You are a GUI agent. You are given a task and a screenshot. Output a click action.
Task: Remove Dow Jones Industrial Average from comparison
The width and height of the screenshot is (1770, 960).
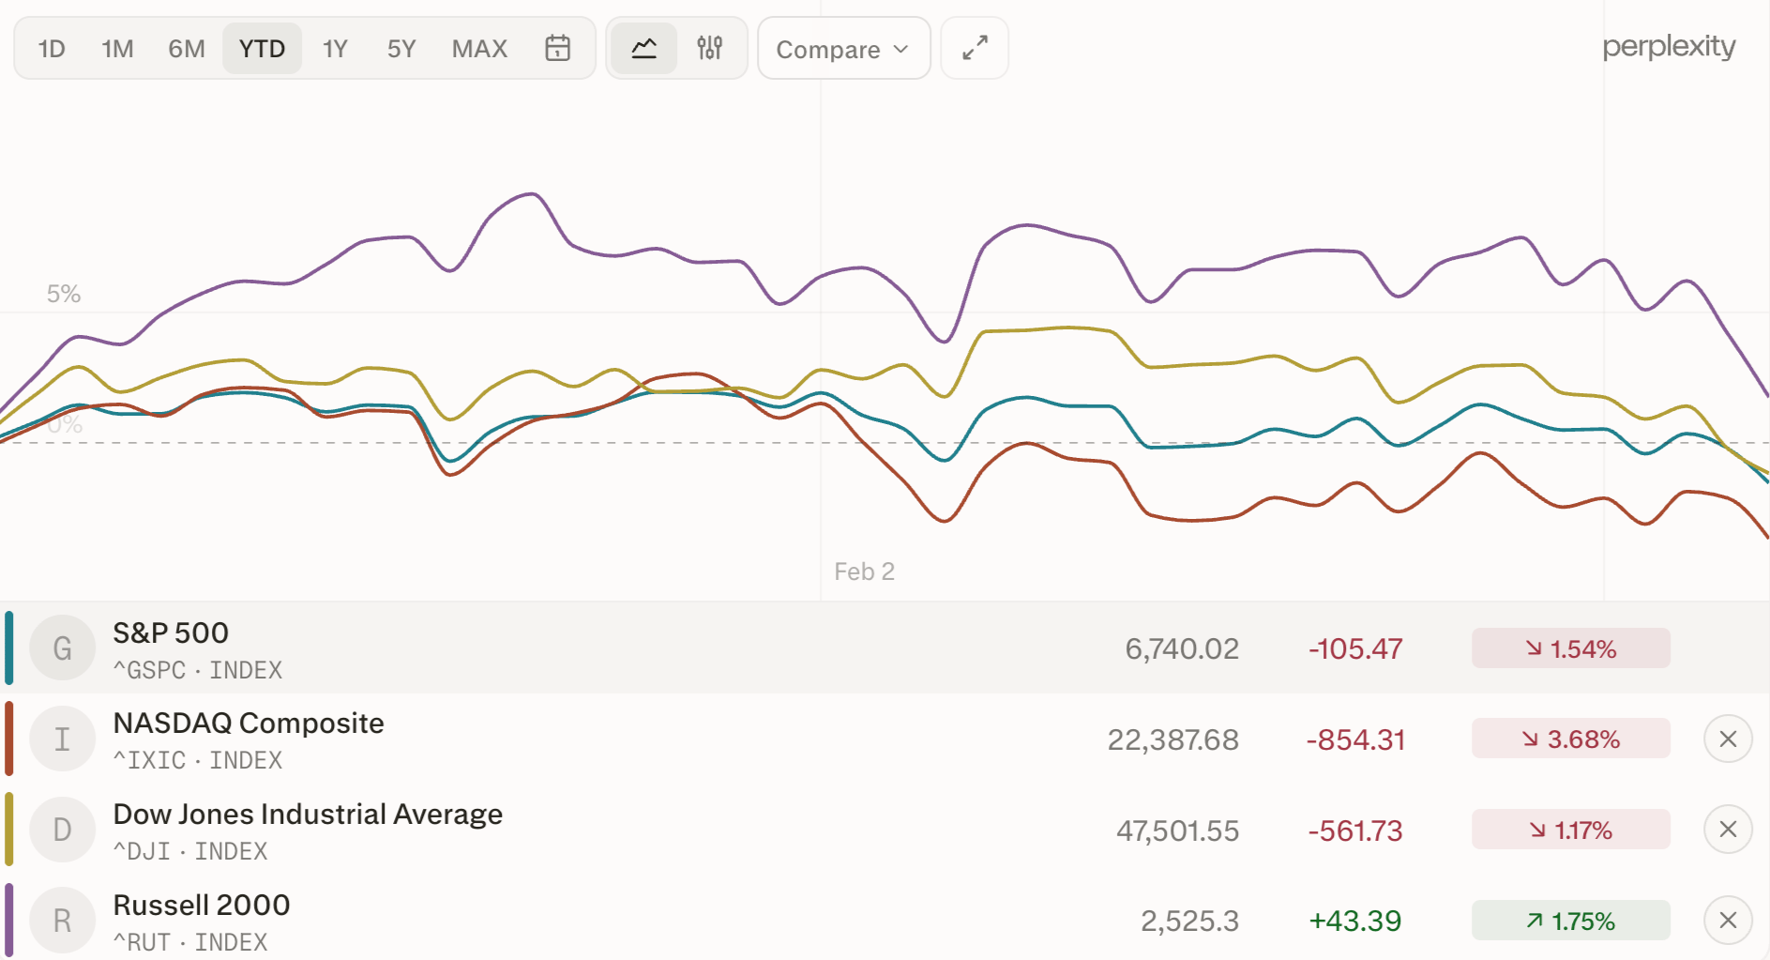[1728, 830]
